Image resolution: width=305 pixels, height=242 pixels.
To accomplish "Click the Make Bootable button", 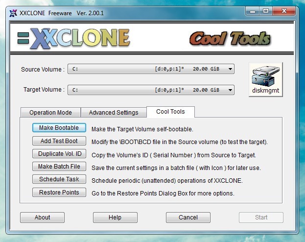I will 59,128.
